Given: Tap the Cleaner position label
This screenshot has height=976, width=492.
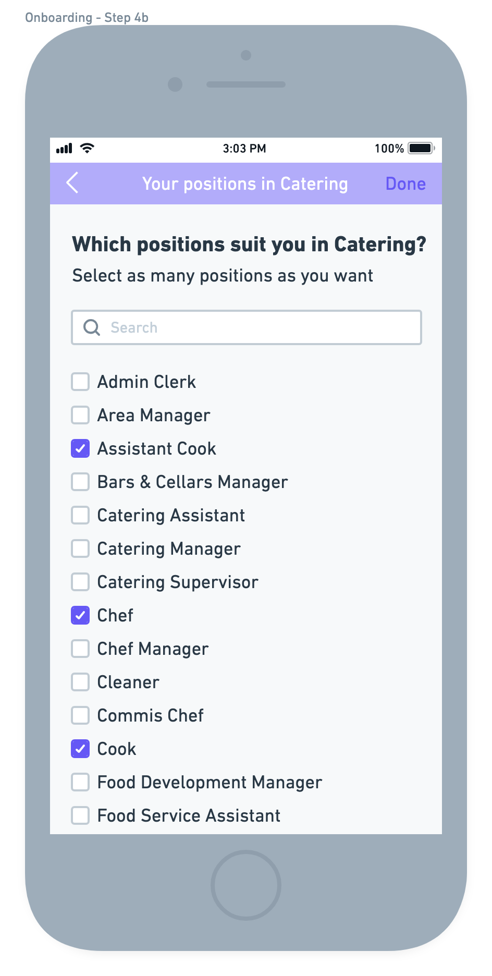Looking at the screenshot, I should [x=128, y=682].
